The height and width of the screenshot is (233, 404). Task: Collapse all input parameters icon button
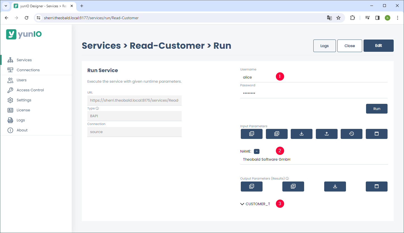[x=251, y=134]
